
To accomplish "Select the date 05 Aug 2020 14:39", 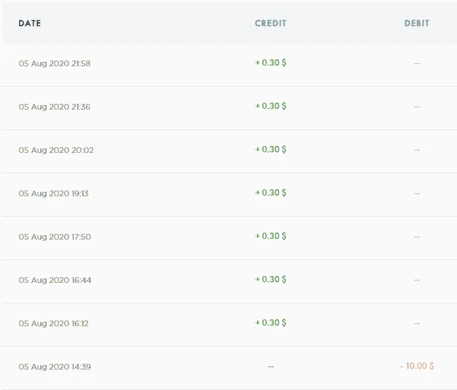I will [55, 367].
